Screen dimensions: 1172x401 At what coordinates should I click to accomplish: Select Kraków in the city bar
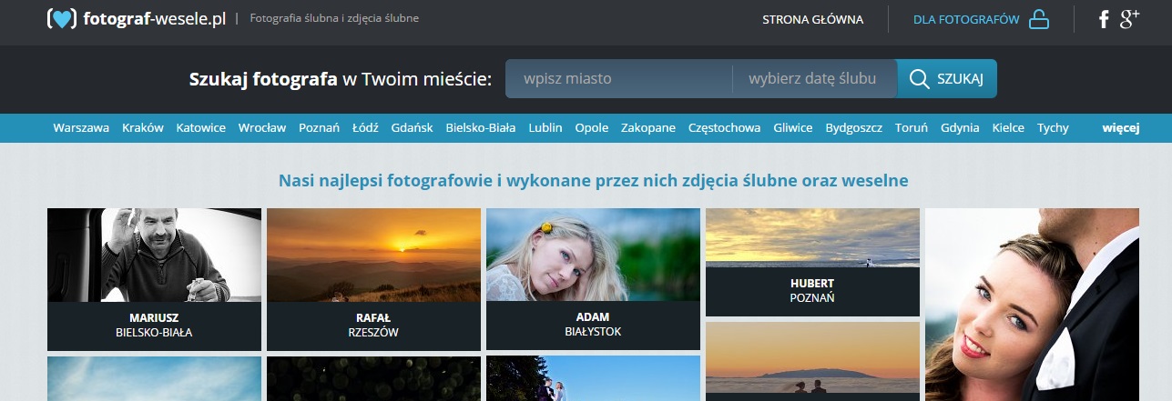143,128
